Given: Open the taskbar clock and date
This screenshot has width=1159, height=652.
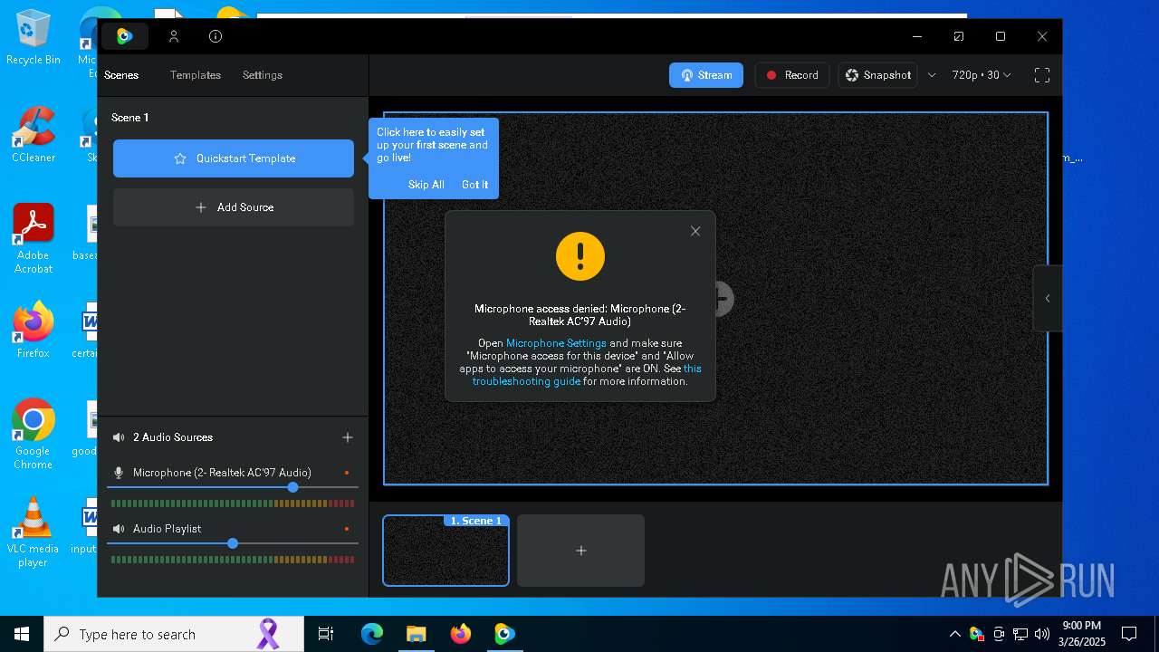Looking at the screenshot, I should coord(1082,634).
